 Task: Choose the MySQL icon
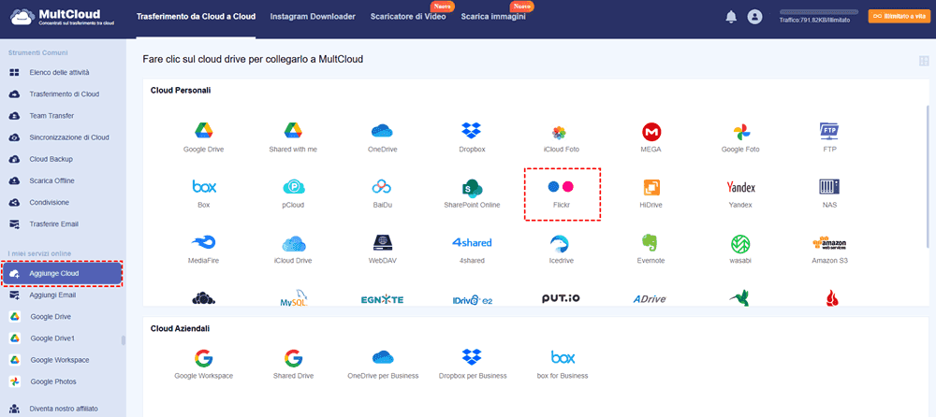click(x=293, y=297)
